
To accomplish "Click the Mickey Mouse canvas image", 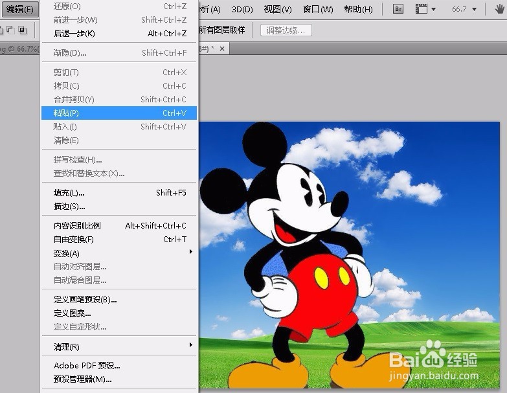I will 349,254.
